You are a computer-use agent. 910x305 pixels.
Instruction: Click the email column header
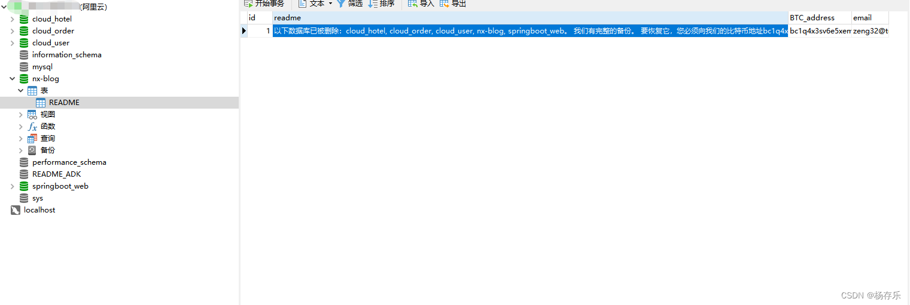coord(871,18)
